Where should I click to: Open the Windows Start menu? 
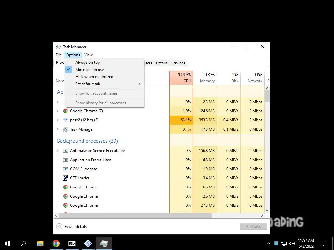click(8, 243)
